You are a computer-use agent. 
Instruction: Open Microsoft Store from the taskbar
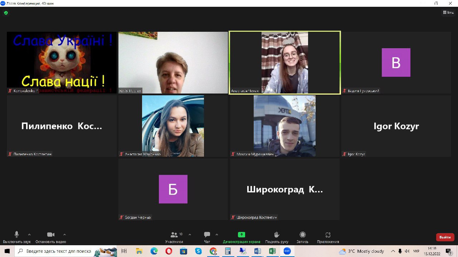(x=184, y=251)
